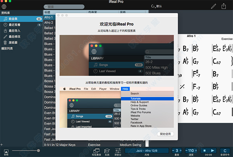The height and width of the screenshot is (157, 233).
Task: Open the Jazz - Afro 12/8 style selector
Action: coord(147,151)
